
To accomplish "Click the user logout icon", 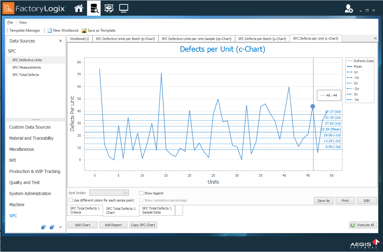I will click(x=349, y=9).
